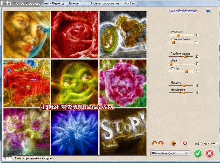Click the Толщина линии slider handle
The width and height of the screenshot is (220, 163).
coord(173,42)
